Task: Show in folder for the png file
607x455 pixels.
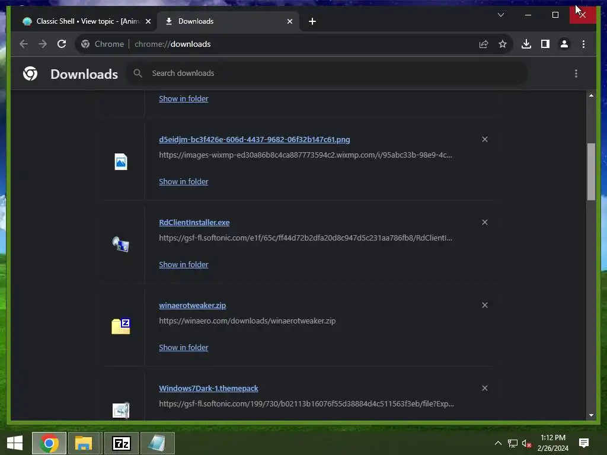Action: pos(184,181)
